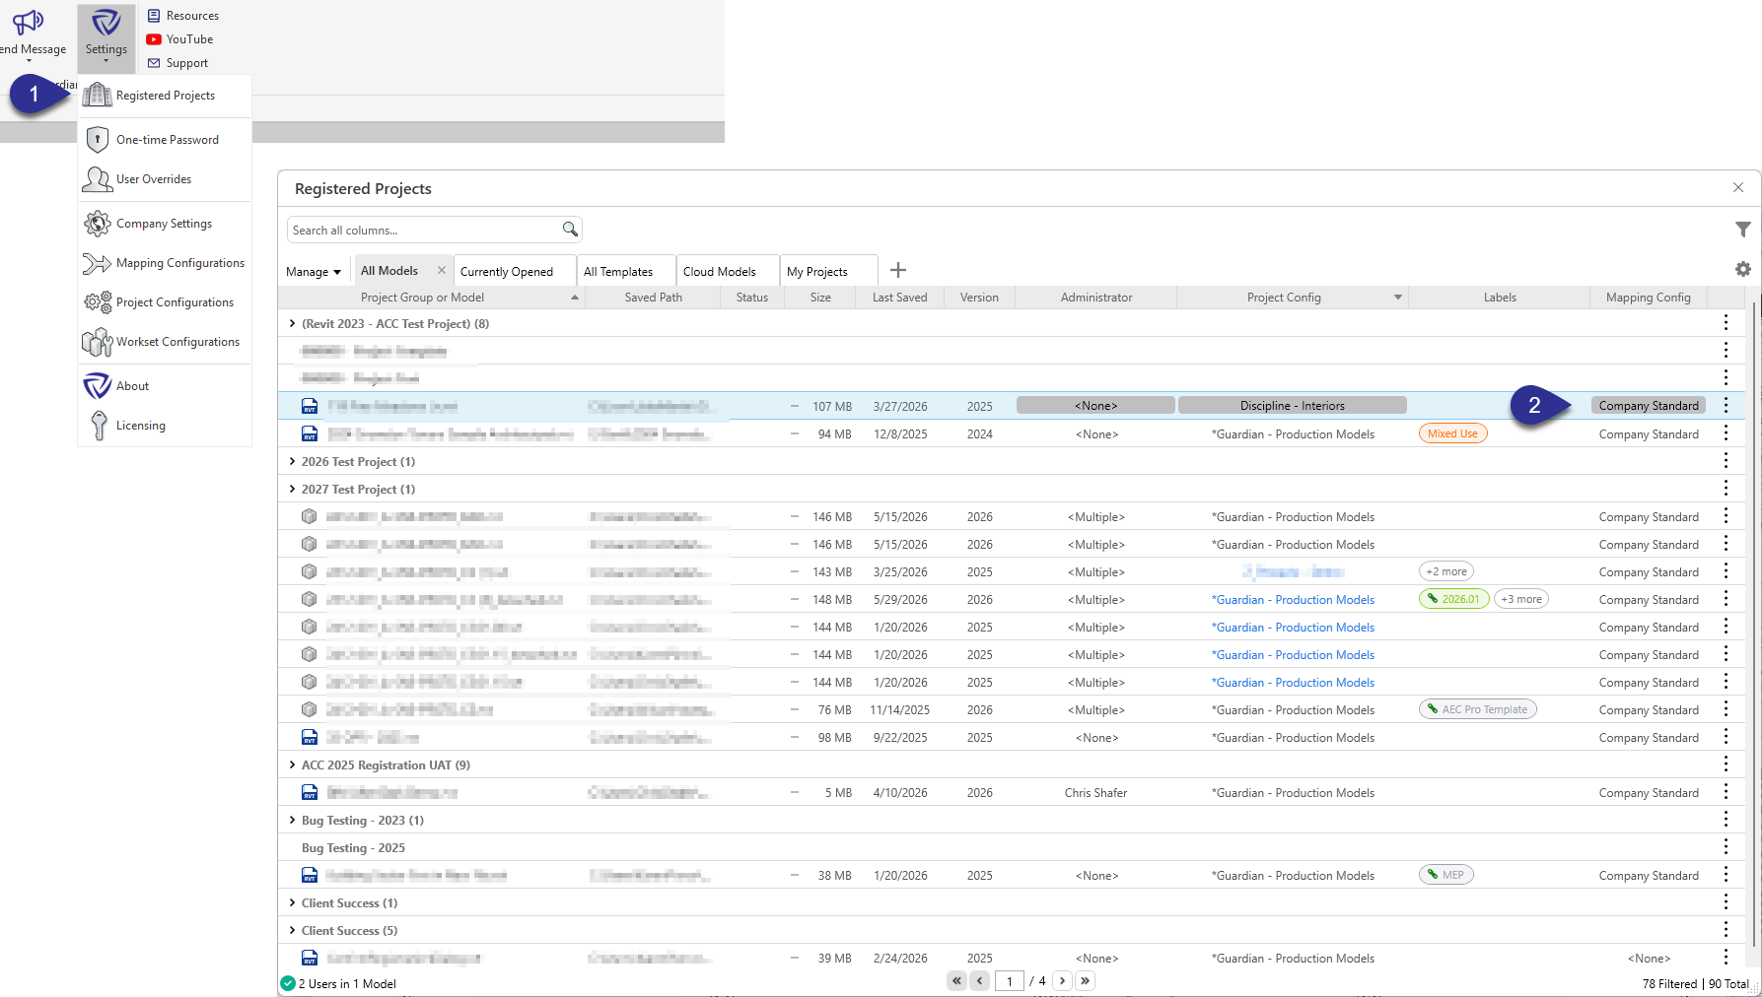Open Company Standard mapping dropdown in selected row
Screen dimensions: 1762x997
pyautogui.click(x=1649, y=406)
